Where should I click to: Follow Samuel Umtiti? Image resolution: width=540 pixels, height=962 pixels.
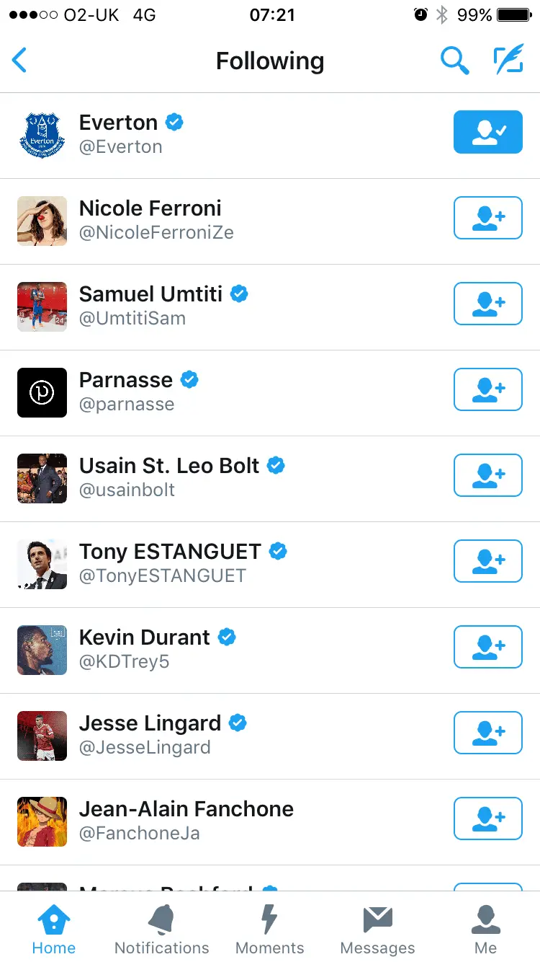[x=487, y=304]
